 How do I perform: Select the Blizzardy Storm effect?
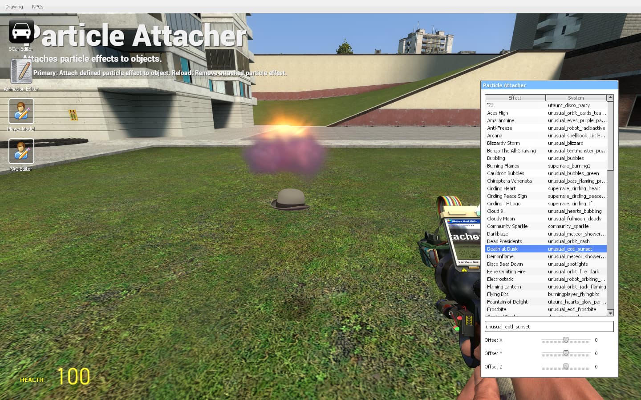[x=546, y=143]
